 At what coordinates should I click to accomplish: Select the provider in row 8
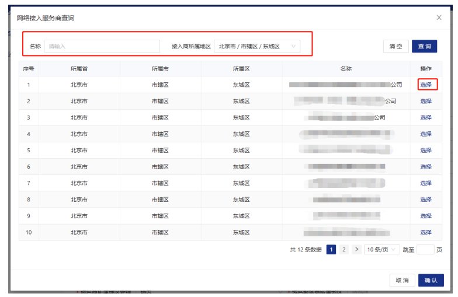click(x=426, y=199)
